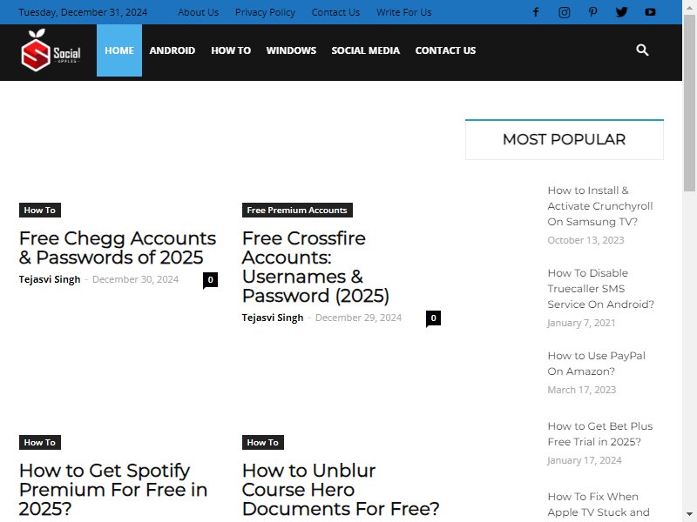Open Contact Us in the top bar
The image size is (697, 522).
(335, 12)
